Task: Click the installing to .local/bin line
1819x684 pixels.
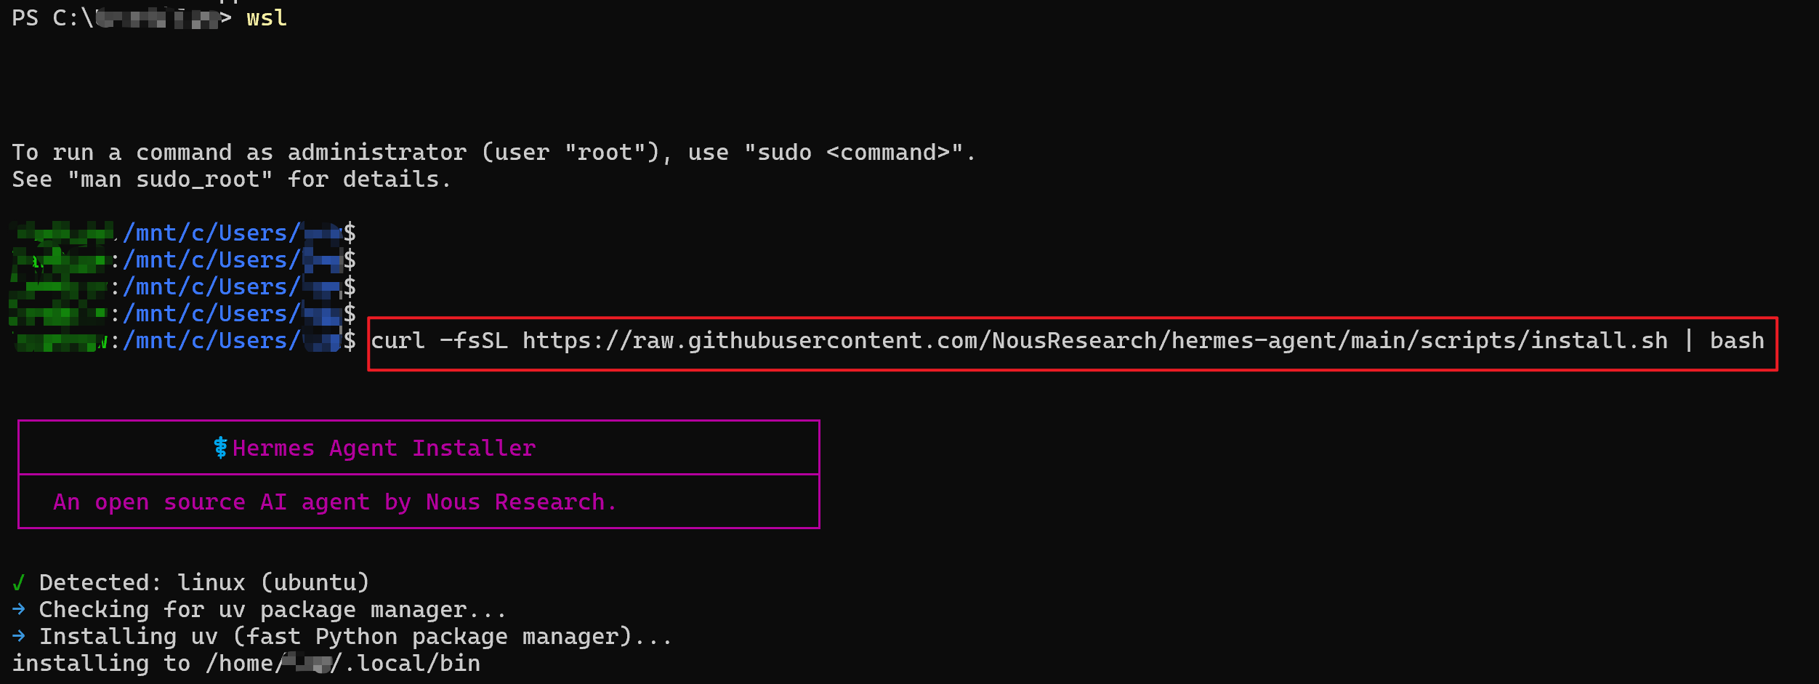Action: [246, 663]
